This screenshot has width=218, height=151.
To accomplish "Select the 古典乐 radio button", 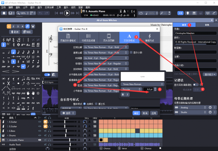I will [84, 104].
